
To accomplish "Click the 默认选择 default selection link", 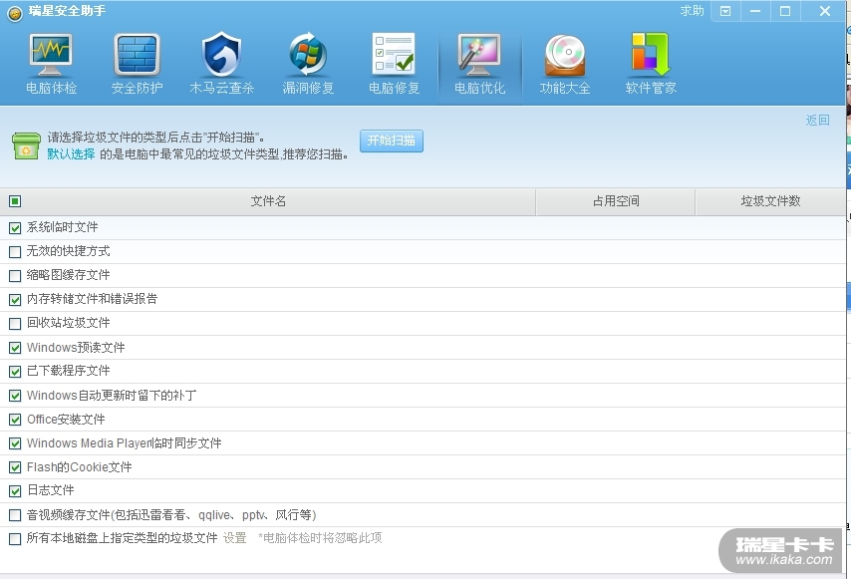I will [x=71, y=154].
